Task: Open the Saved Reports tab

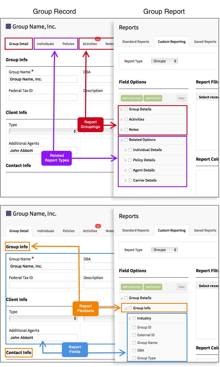Action: [x=205, y=41]
